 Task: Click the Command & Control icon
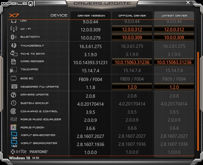[13, 111]
